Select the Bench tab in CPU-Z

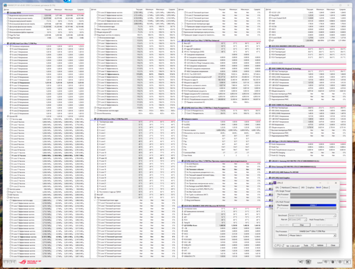click(x=318, y=187)
